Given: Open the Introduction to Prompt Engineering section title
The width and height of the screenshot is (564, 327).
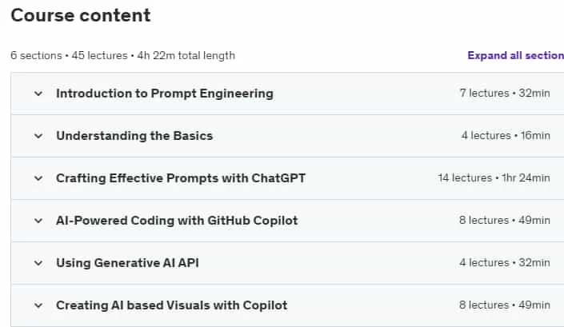Looking at the screenshot, I should 165,94.
